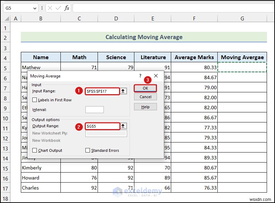
Task: Select column E header
Action: [x=153, y=19]
